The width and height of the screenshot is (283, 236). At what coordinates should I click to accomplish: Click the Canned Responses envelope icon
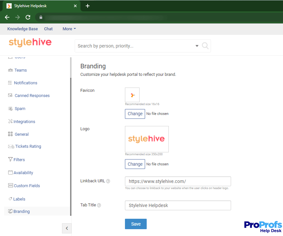10,95
